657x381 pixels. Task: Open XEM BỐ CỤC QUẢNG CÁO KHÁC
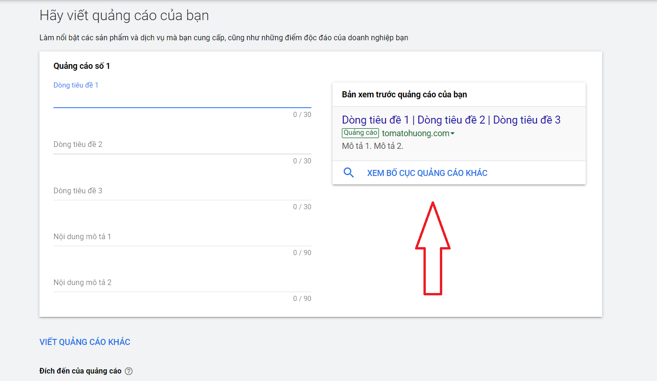(427, 173)
